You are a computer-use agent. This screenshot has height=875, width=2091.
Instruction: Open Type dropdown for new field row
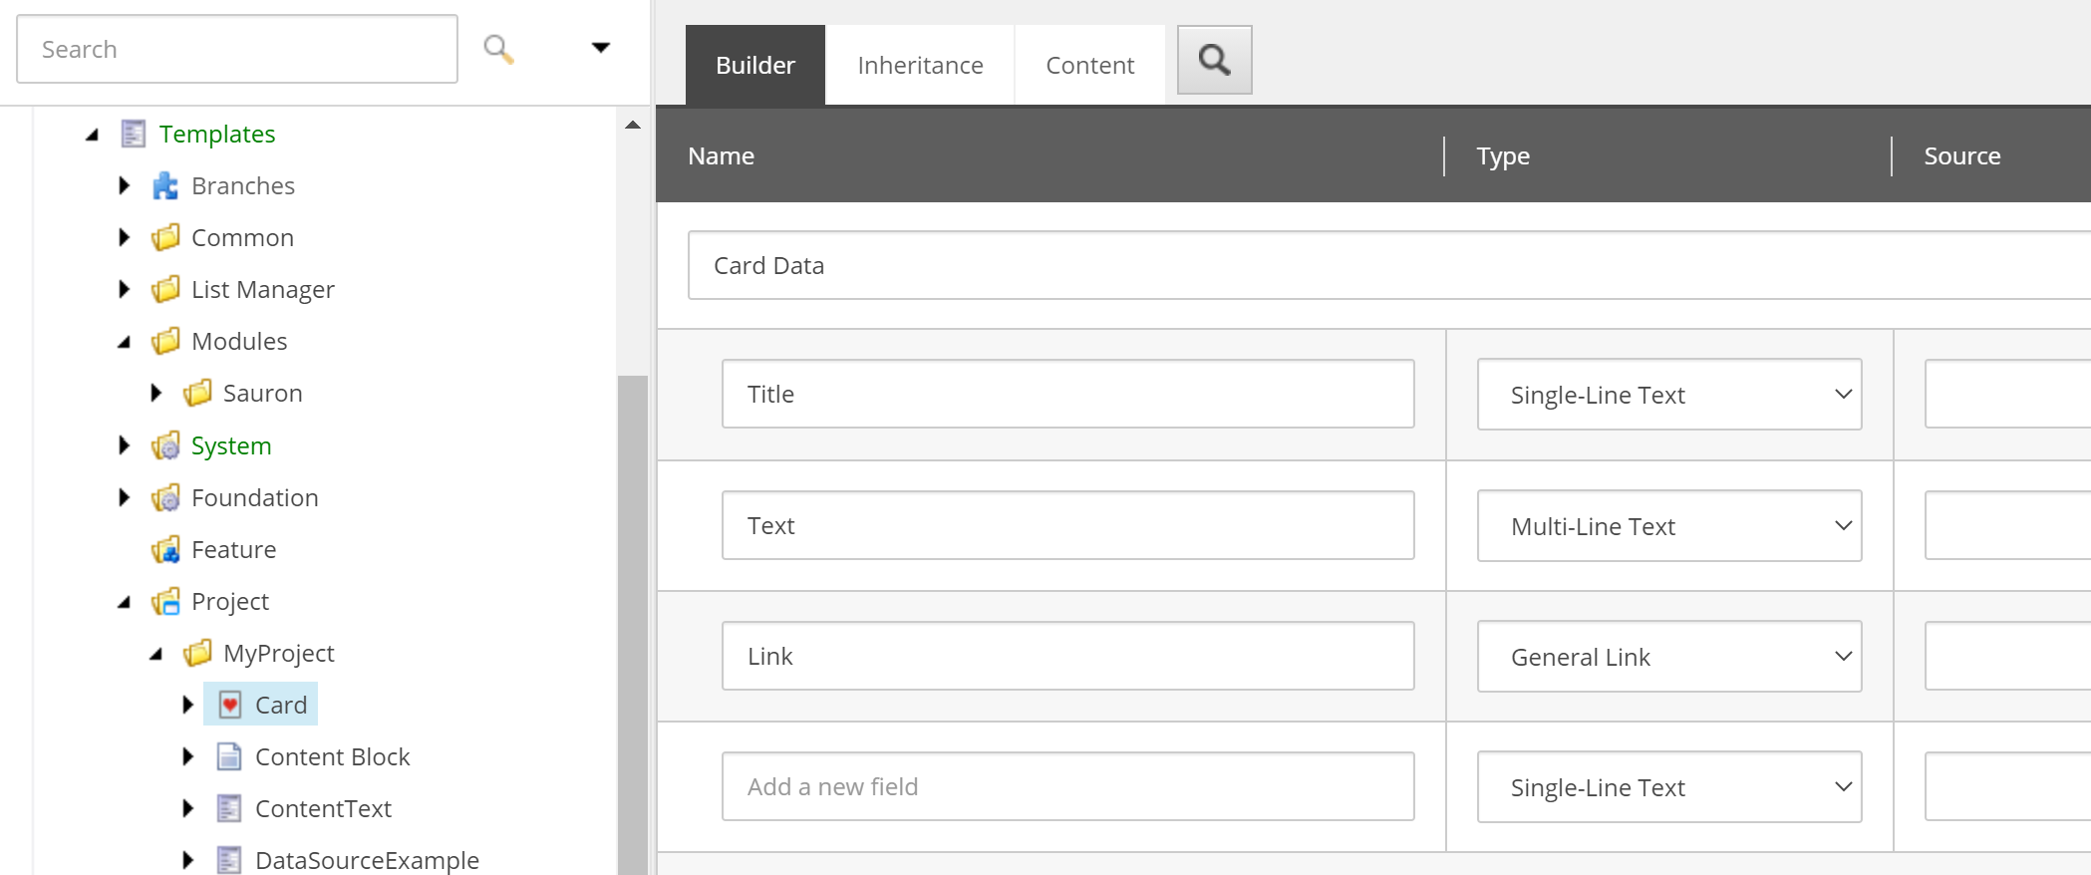click(x=1669, y=787)
